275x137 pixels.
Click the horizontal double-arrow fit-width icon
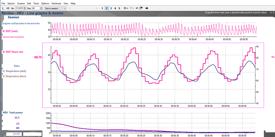point(147,8)
